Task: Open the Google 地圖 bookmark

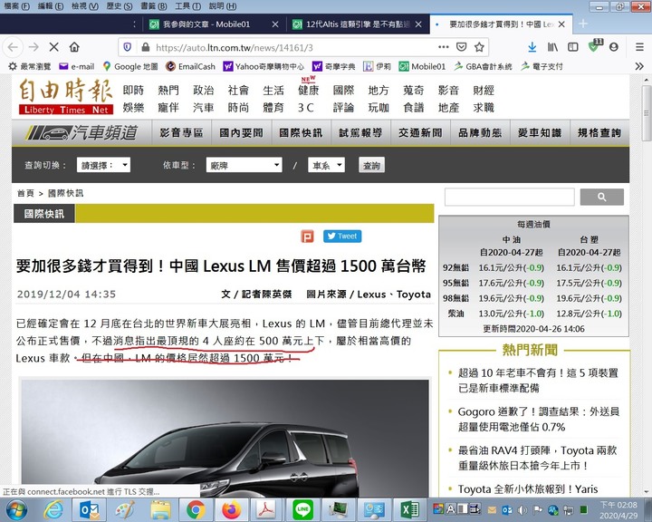Action: pyautogui.click(x=130, y=66)
